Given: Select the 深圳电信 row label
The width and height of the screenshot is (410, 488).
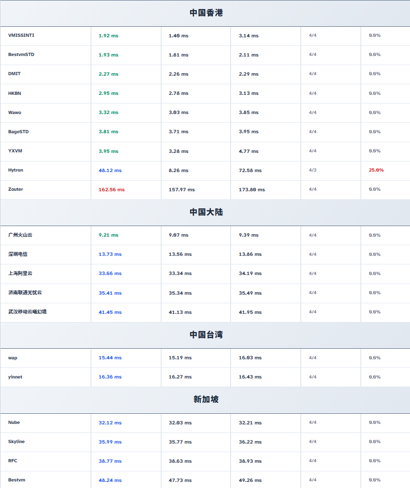Looking at the screenshot, I should [x=18, y=254].
